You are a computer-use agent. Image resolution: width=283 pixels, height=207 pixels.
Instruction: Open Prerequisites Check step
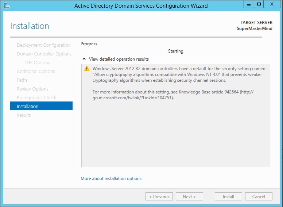point(36,98)
